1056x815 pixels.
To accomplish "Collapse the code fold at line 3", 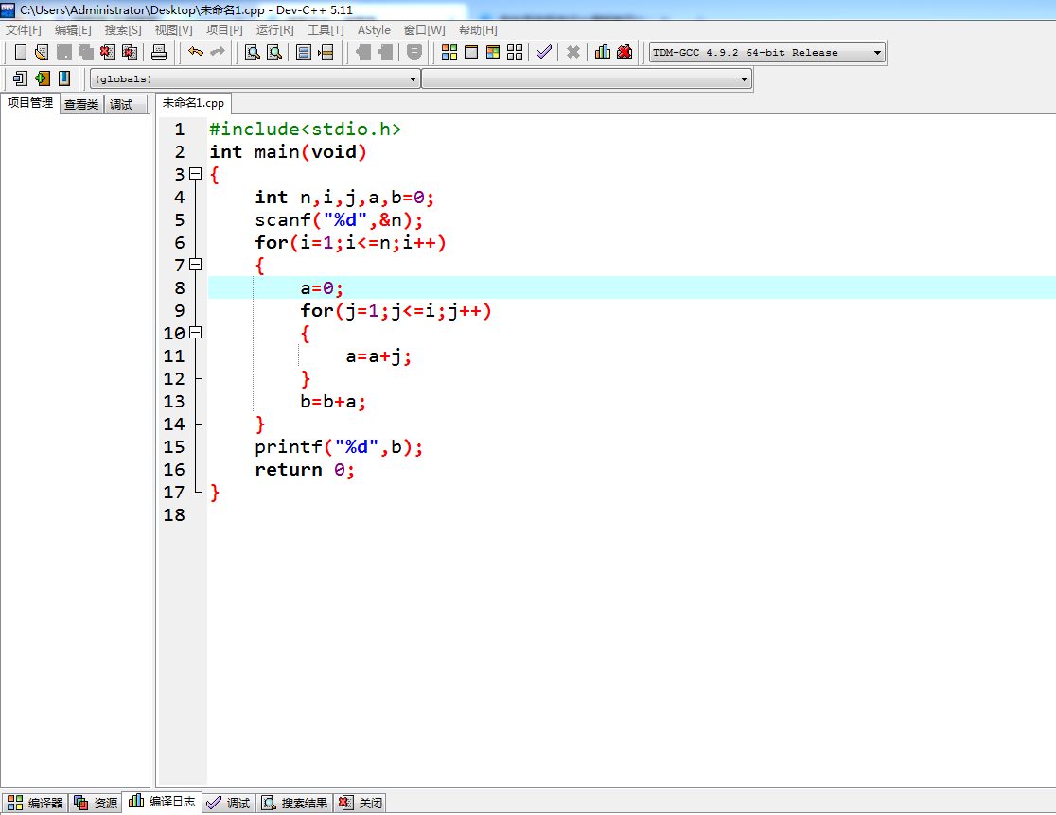I will tap(195, 174).
